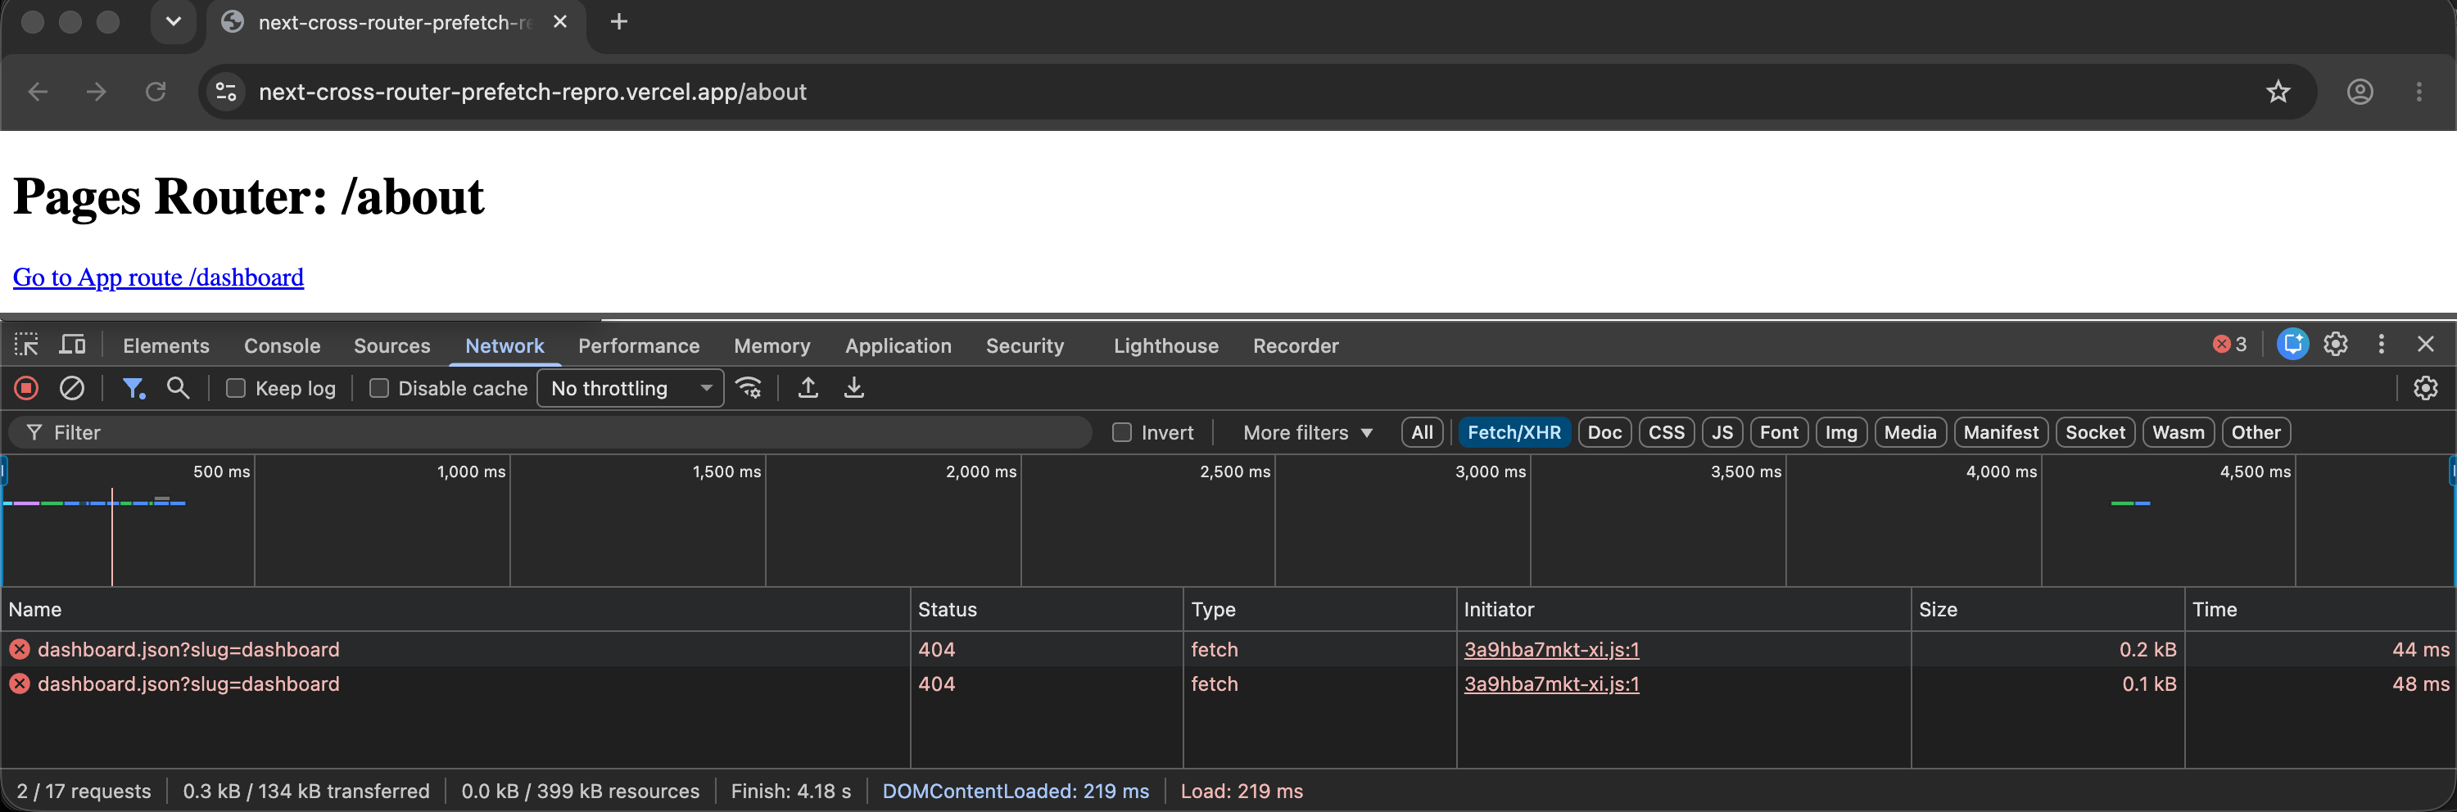Enable the Disable cache checkbox
The image size is (2457, 812).
pyautogui.click(x=378, y=388)
